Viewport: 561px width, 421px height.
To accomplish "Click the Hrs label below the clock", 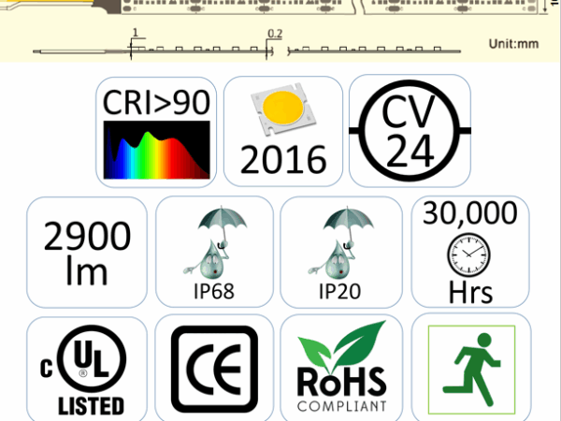I will (470, 291).
